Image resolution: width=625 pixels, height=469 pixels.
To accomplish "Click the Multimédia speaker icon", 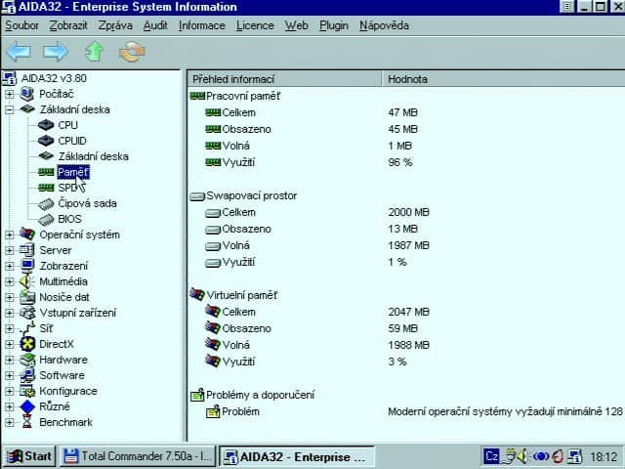I will click(x=26, y=281).
